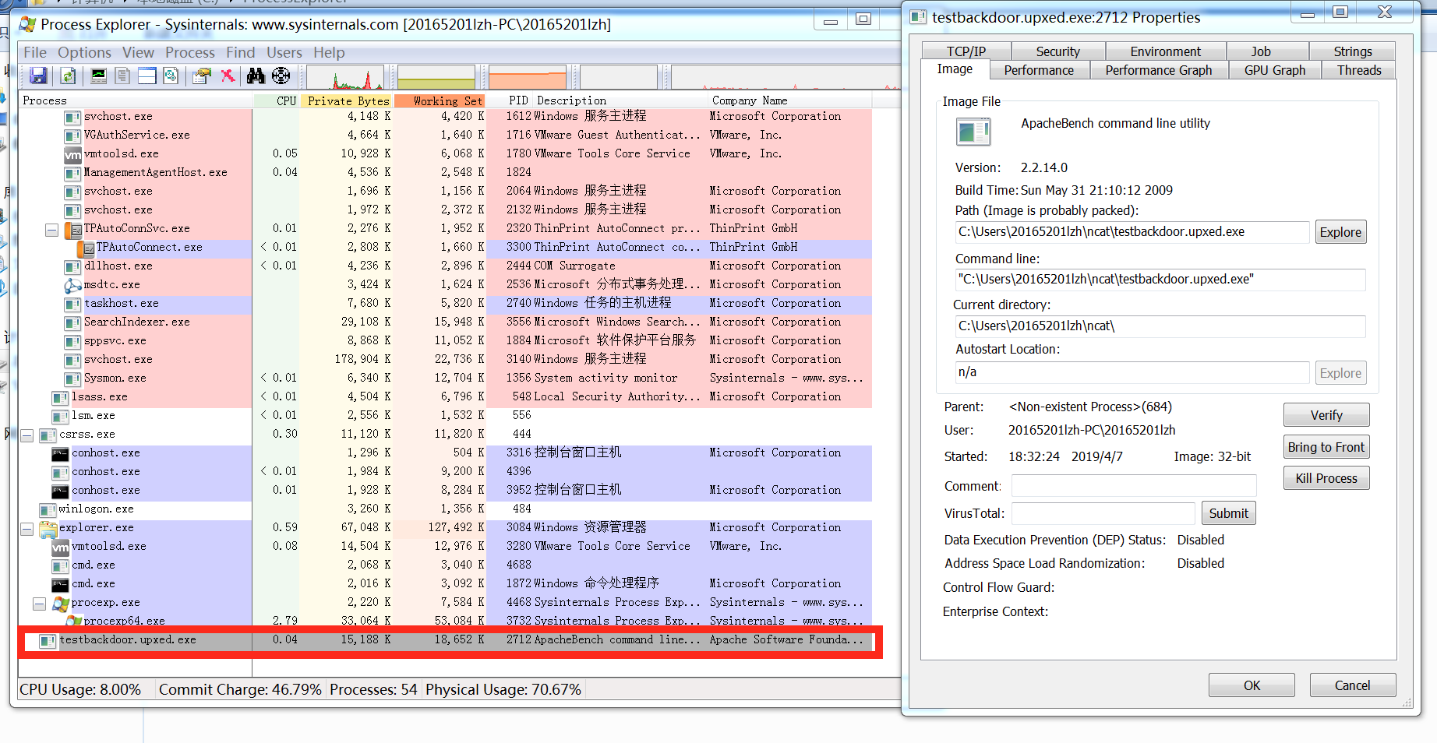The image size is (1437, 743).
Task: Click the red X Kill Process toolbar icon
Action: (x=228, y=76)
